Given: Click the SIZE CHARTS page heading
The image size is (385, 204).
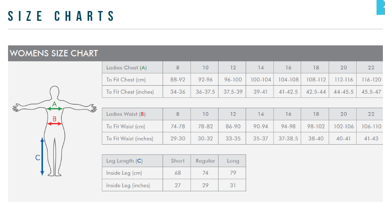Looking at the screenshot, I should point(62,16).
